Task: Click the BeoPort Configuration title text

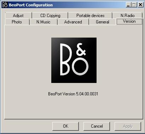Action: pos(31,5)
